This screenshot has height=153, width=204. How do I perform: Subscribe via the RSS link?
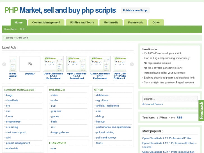(179, 118)
